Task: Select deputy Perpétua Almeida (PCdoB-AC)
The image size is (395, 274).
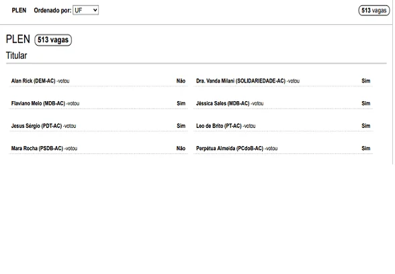Action: click(230, 149)
